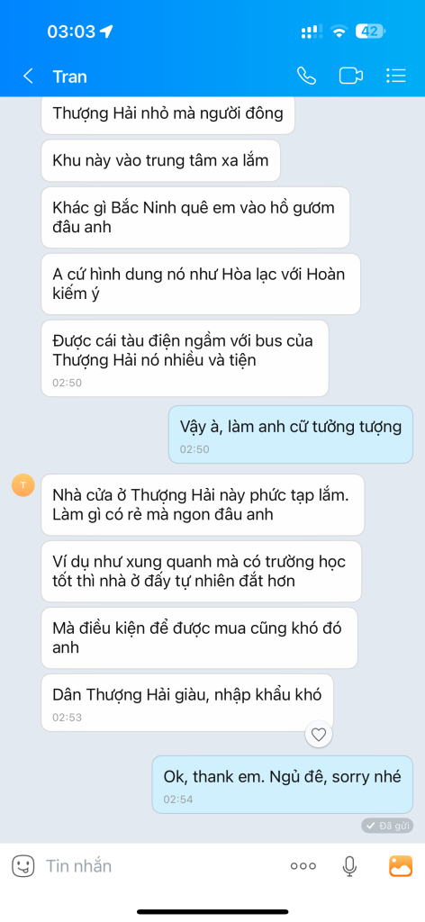This screenshot has width=425, height=922.
Task: Tap the heart reaction on last received message
Action: 319,734
